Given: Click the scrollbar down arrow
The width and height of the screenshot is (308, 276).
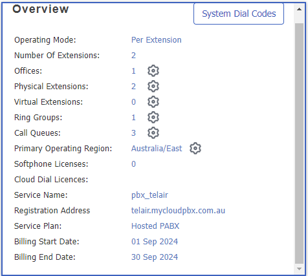Looking at the screenshot, I should click(x=299, y=269).
